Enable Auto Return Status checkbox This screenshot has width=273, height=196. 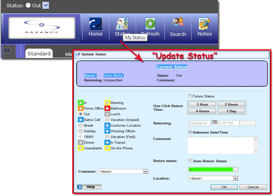point(191,161)
